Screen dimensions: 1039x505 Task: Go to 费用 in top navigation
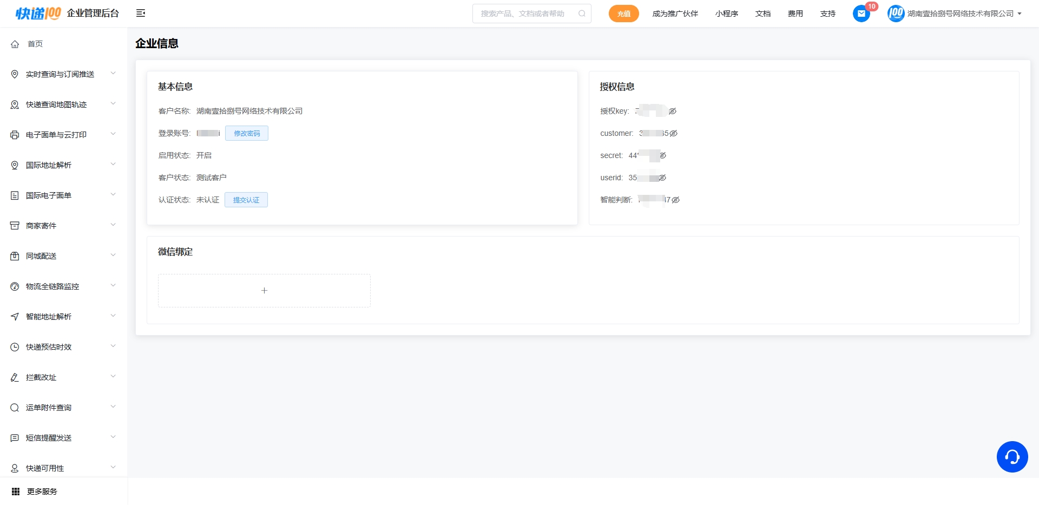[x=795, y=14]
